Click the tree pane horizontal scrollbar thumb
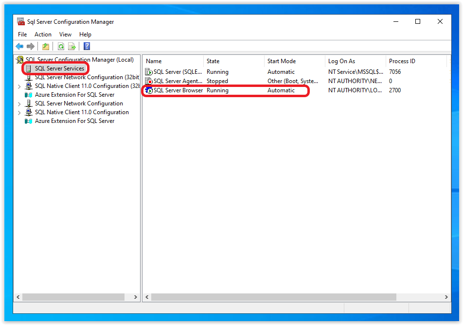463x325 pixels. tap(73, 297)
